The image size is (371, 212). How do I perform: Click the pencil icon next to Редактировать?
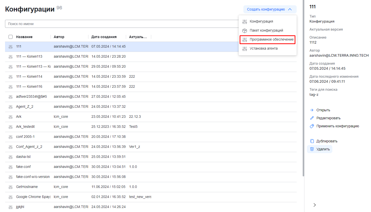tap(312, 118)
